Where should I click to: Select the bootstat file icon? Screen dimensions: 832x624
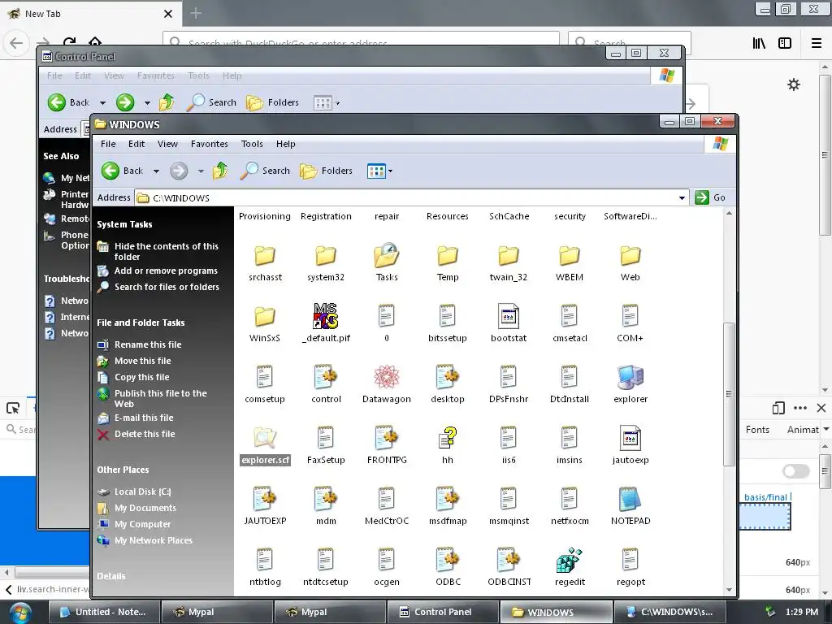[x=509, y=316]
